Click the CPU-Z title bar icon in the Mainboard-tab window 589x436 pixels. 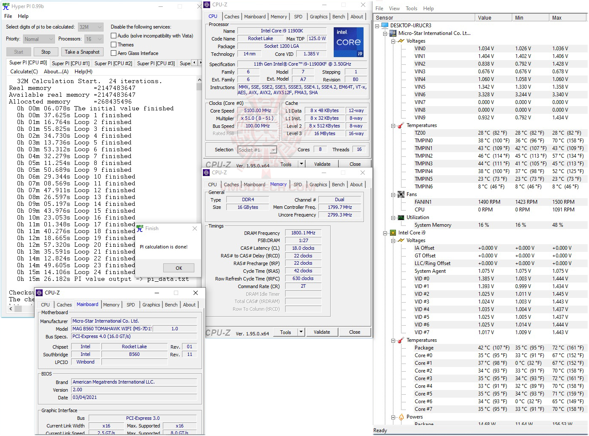pyautogui.click(x=39, y=293)
